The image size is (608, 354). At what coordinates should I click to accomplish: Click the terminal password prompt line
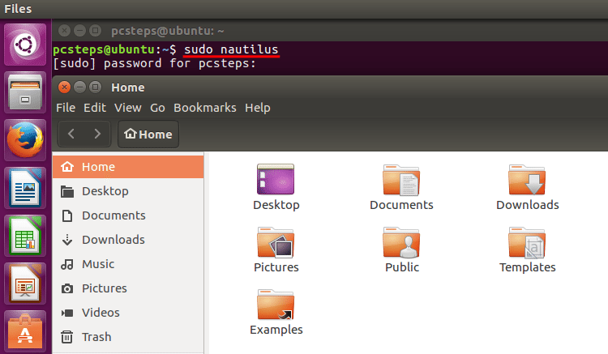pos(154,63)
